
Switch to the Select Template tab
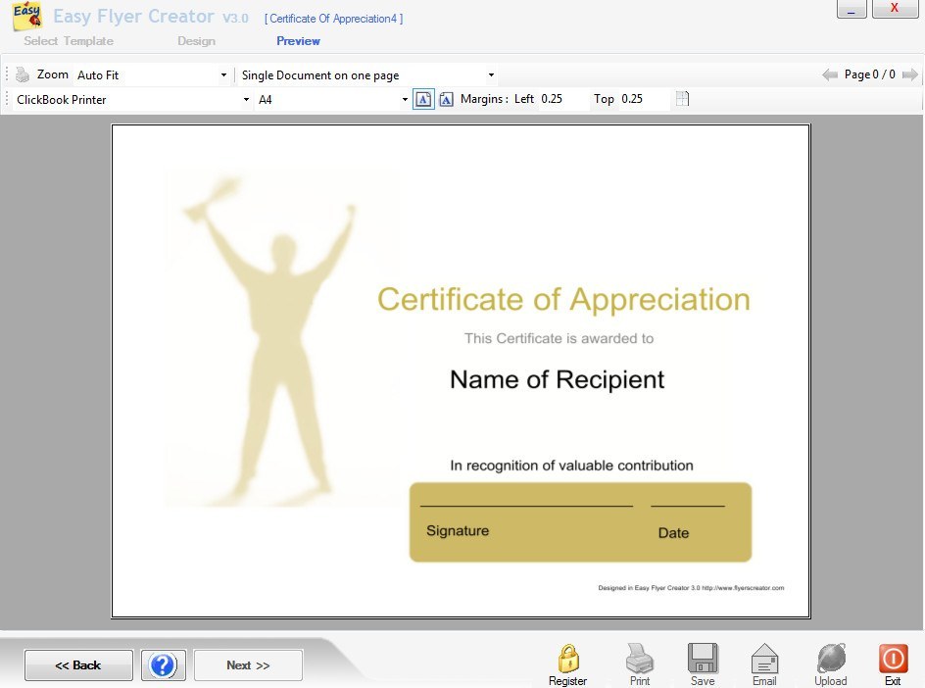(69, 41)
